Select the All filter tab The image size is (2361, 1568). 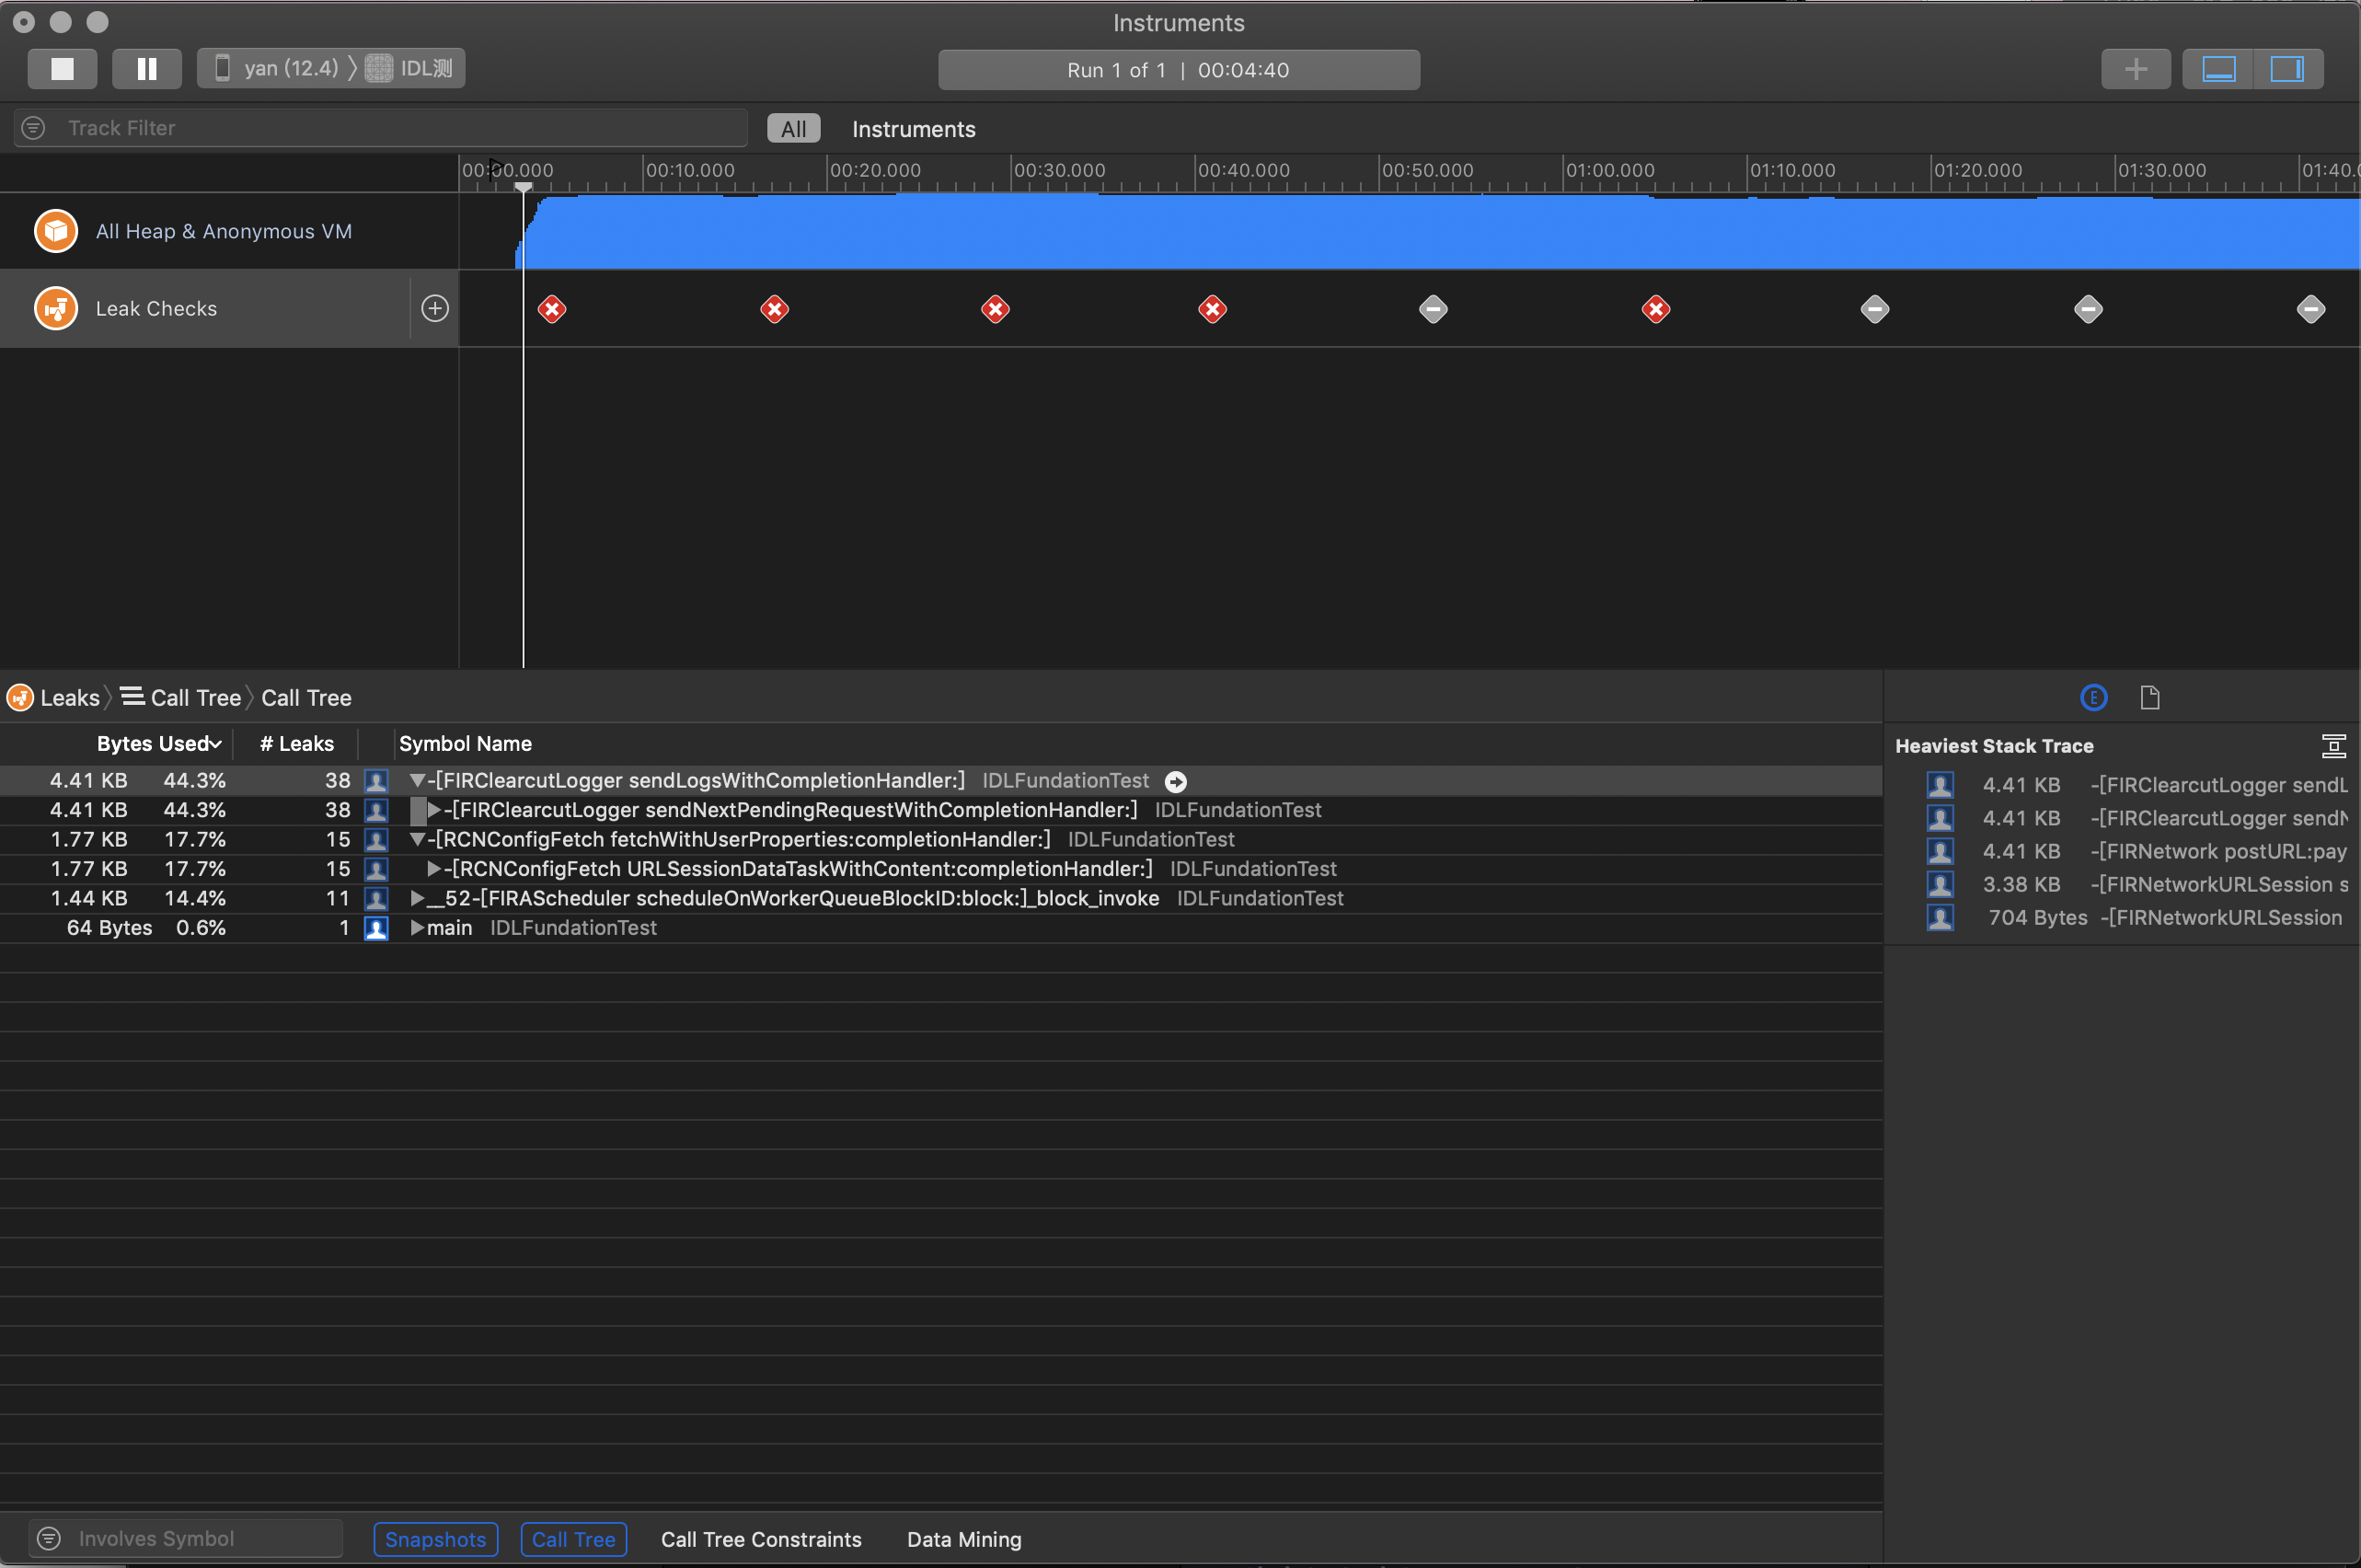[x=793, y=129]
